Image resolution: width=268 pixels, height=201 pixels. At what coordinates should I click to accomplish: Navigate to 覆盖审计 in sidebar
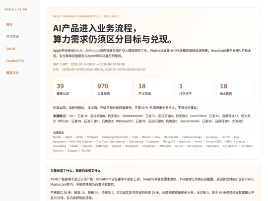click(12, 73)
